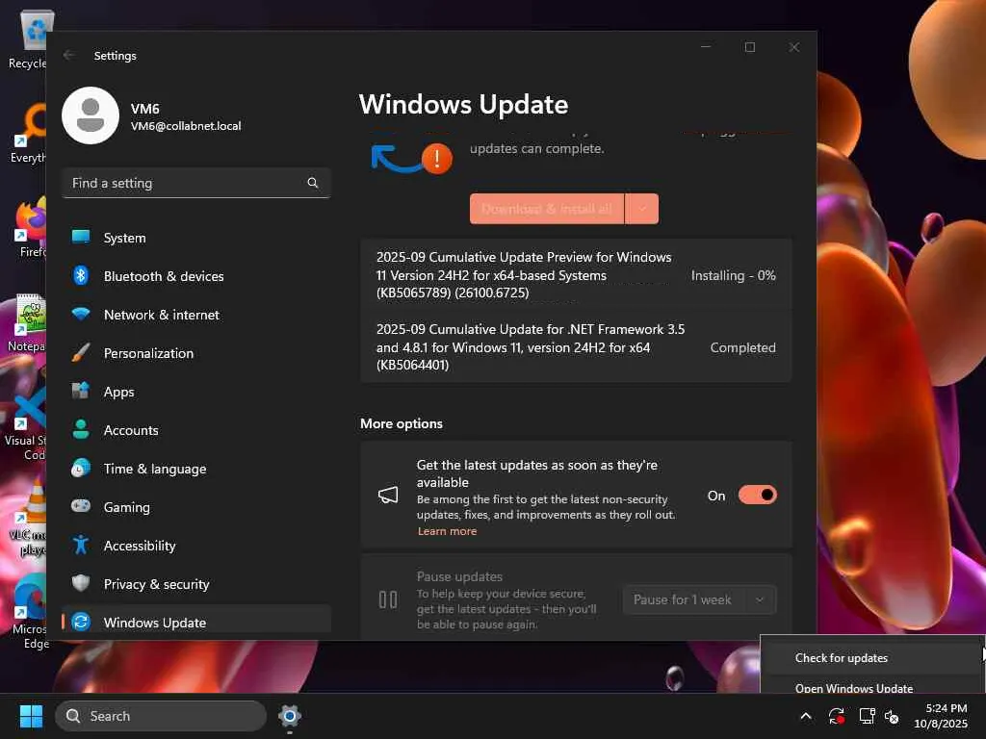The image size is (986, 739).
Task: Open the System settings category
Action: click(x=196, y=239)
